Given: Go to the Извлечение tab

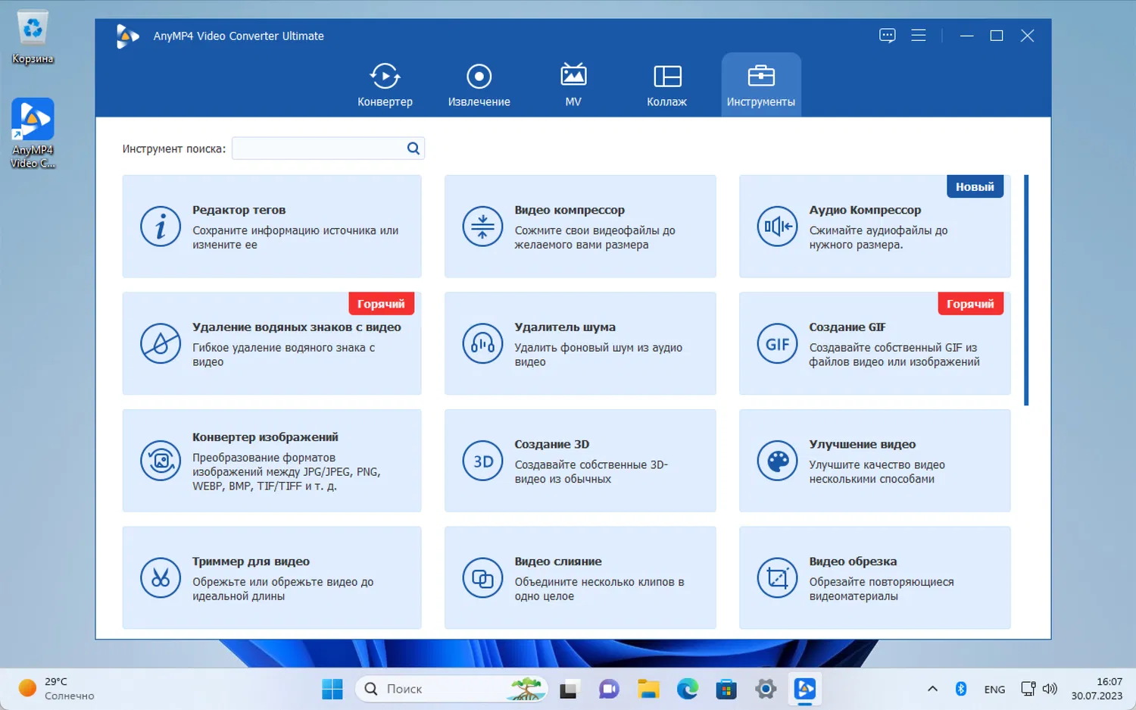Looking at the screenshot, I should click(x=479, y=85).
